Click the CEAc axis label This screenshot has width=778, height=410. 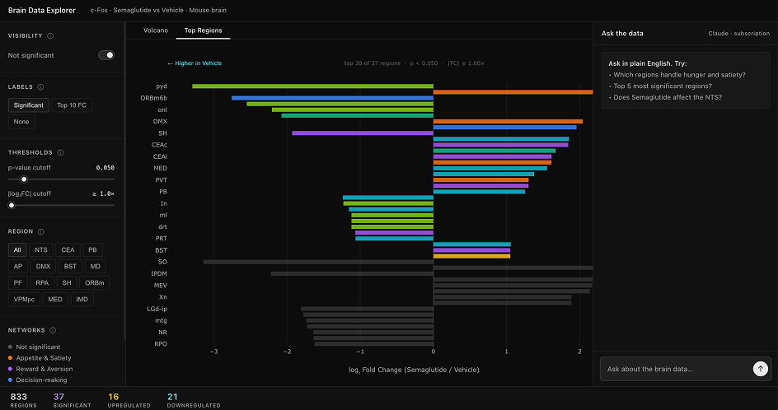point(159,145)
